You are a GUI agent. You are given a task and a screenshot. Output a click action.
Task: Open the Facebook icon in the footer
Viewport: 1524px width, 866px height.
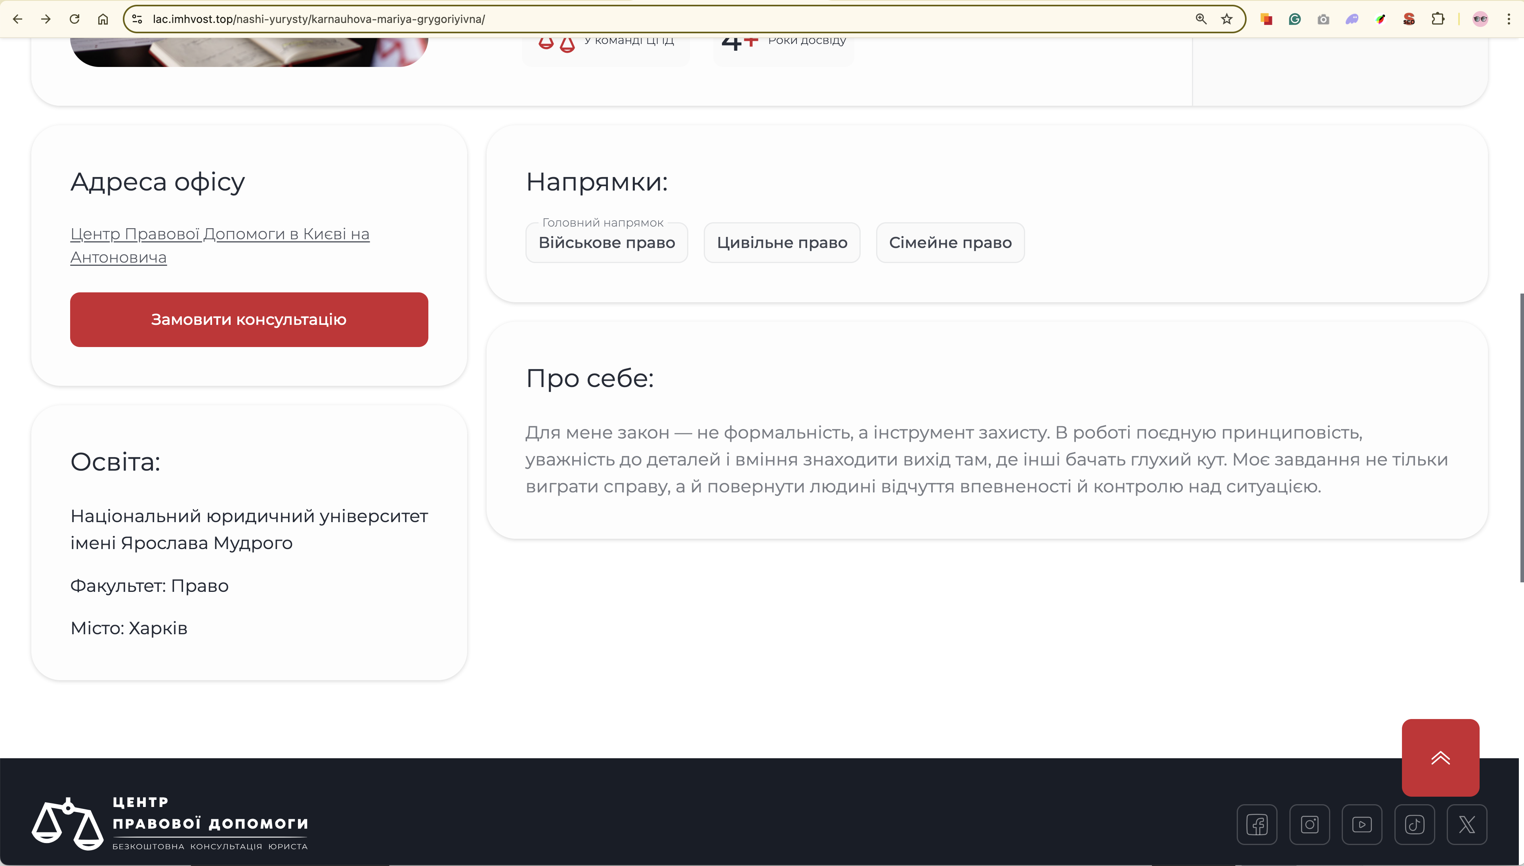tap(1257, 824)
